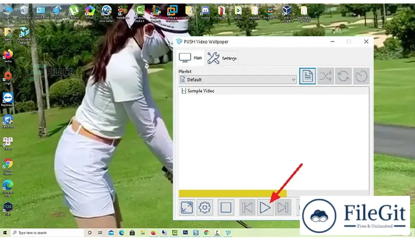The image size is (415, 240).
Task: Open Mail app on the taskbar
Action: tap(111, 233)
